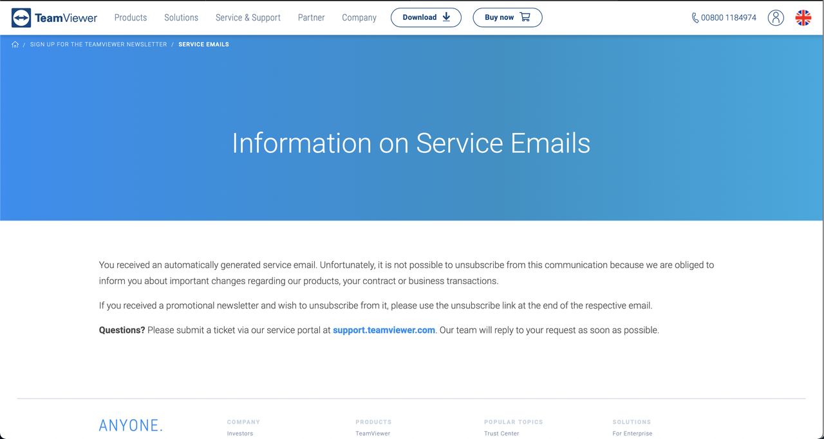Call the 00800 1184974 phone number link
This screenshot has height=439, width=824.
pyautogui.click(x=724, y=17)
